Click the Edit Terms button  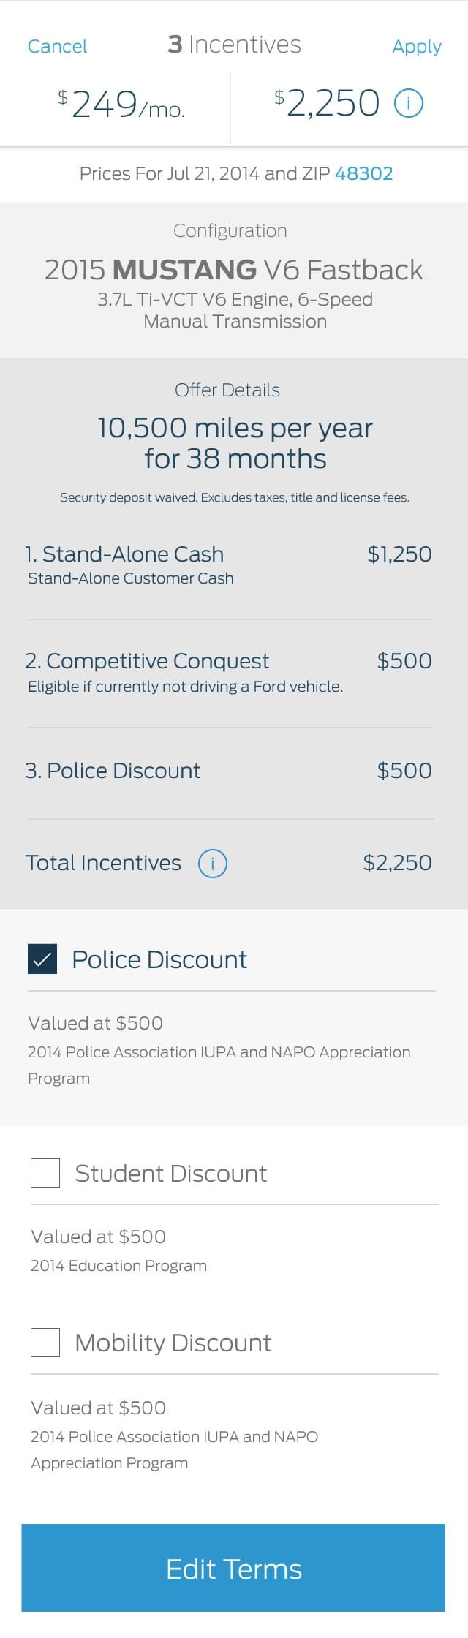(233, 1569)
